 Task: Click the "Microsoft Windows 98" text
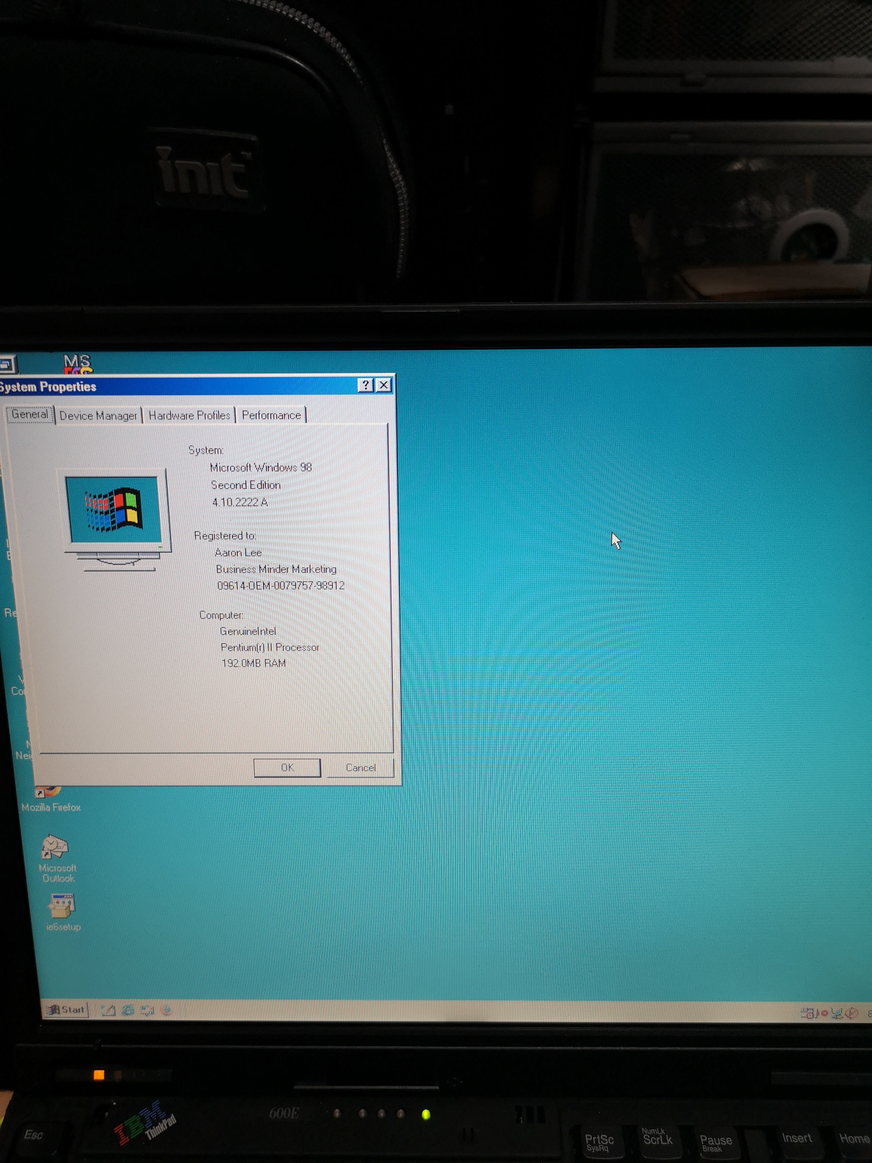pos(261,467)
